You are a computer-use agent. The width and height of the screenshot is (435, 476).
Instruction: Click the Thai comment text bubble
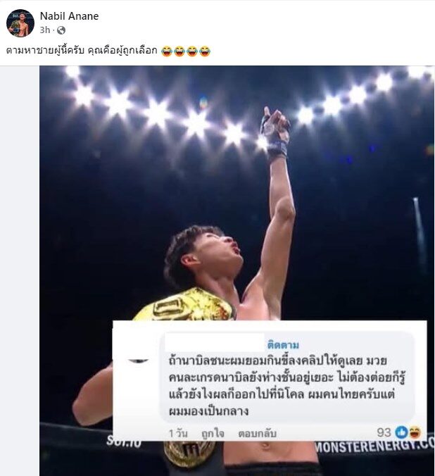tap(287, 377)
